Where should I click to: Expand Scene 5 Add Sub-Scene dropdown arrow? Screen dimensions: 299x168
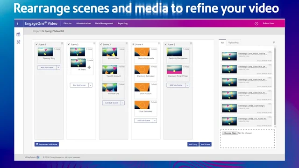187,85
